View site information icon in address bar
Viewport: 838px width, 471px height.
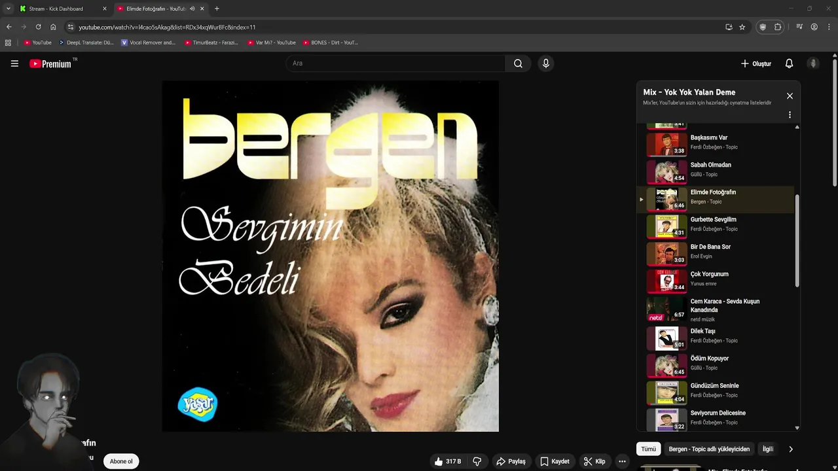(x=71, y=27)
